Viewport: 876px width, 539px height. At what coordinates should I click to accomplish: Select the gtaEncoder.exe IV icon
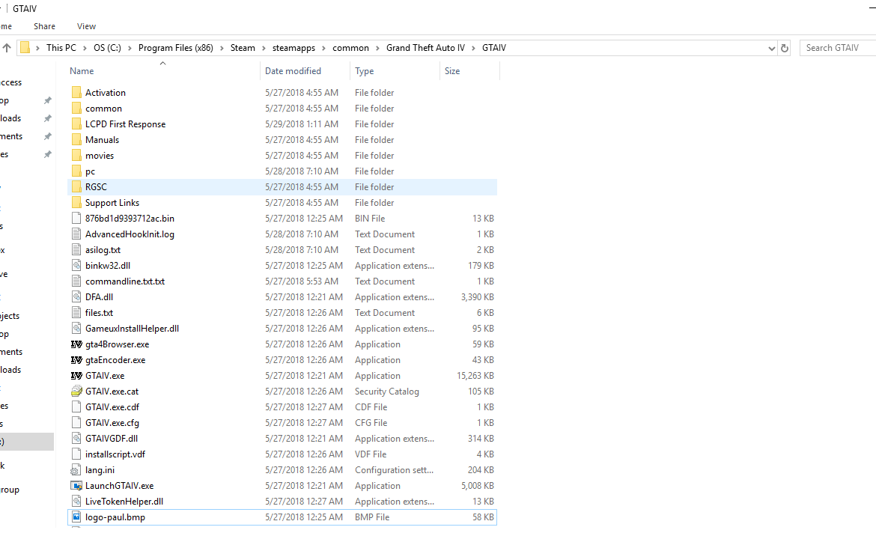tap(76, 359)
